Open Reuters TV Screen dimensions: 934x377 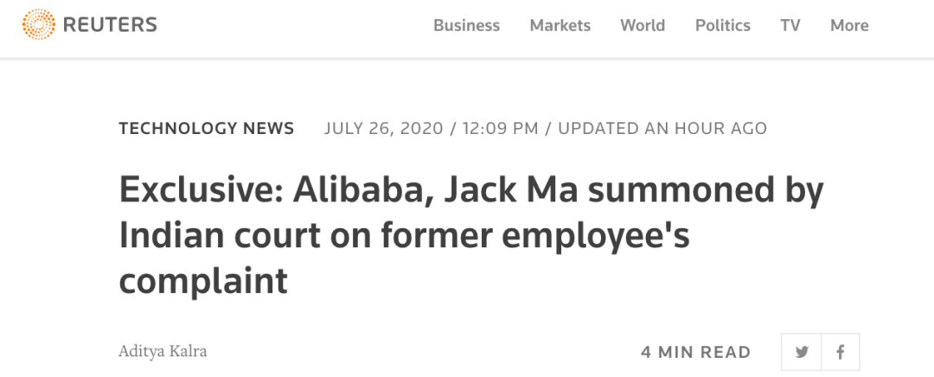(x=790, y=25)
